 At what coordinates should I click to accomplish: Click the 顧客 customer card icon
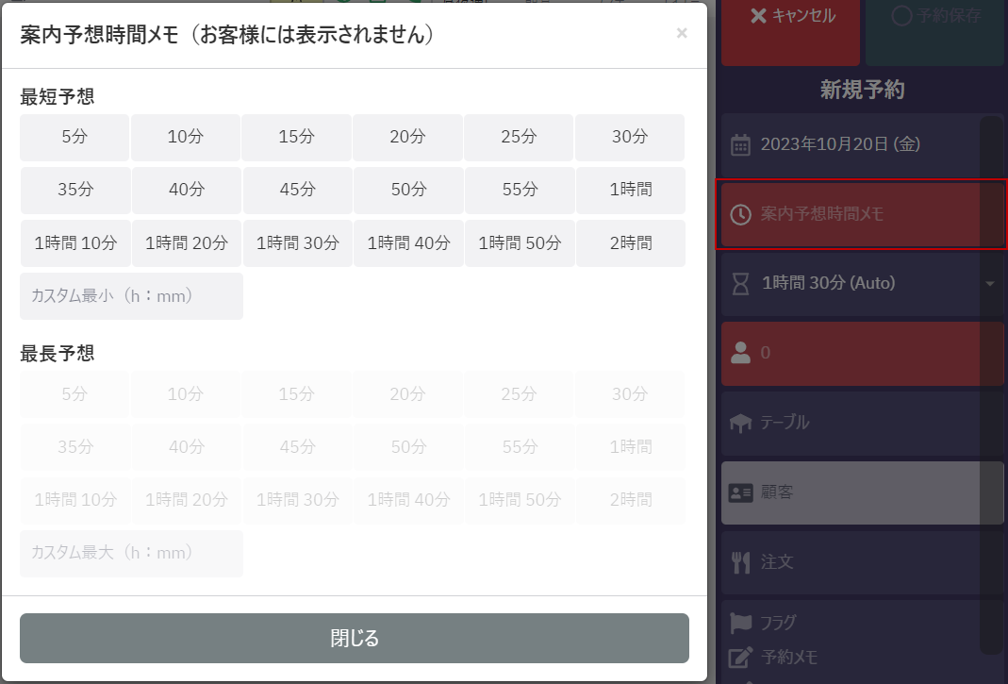[741, 492]
